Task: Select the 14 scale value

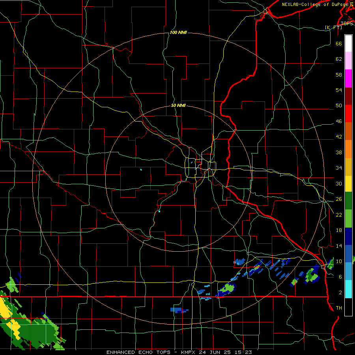Action: pos(339,246)
